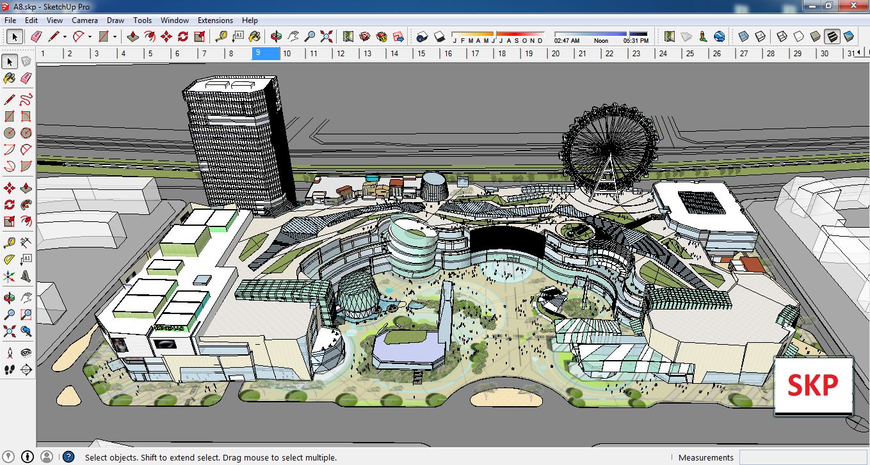Choose the Orbit camera tool in top toolbar
This screenshot has width=870, height=465.
click(276, 36)
